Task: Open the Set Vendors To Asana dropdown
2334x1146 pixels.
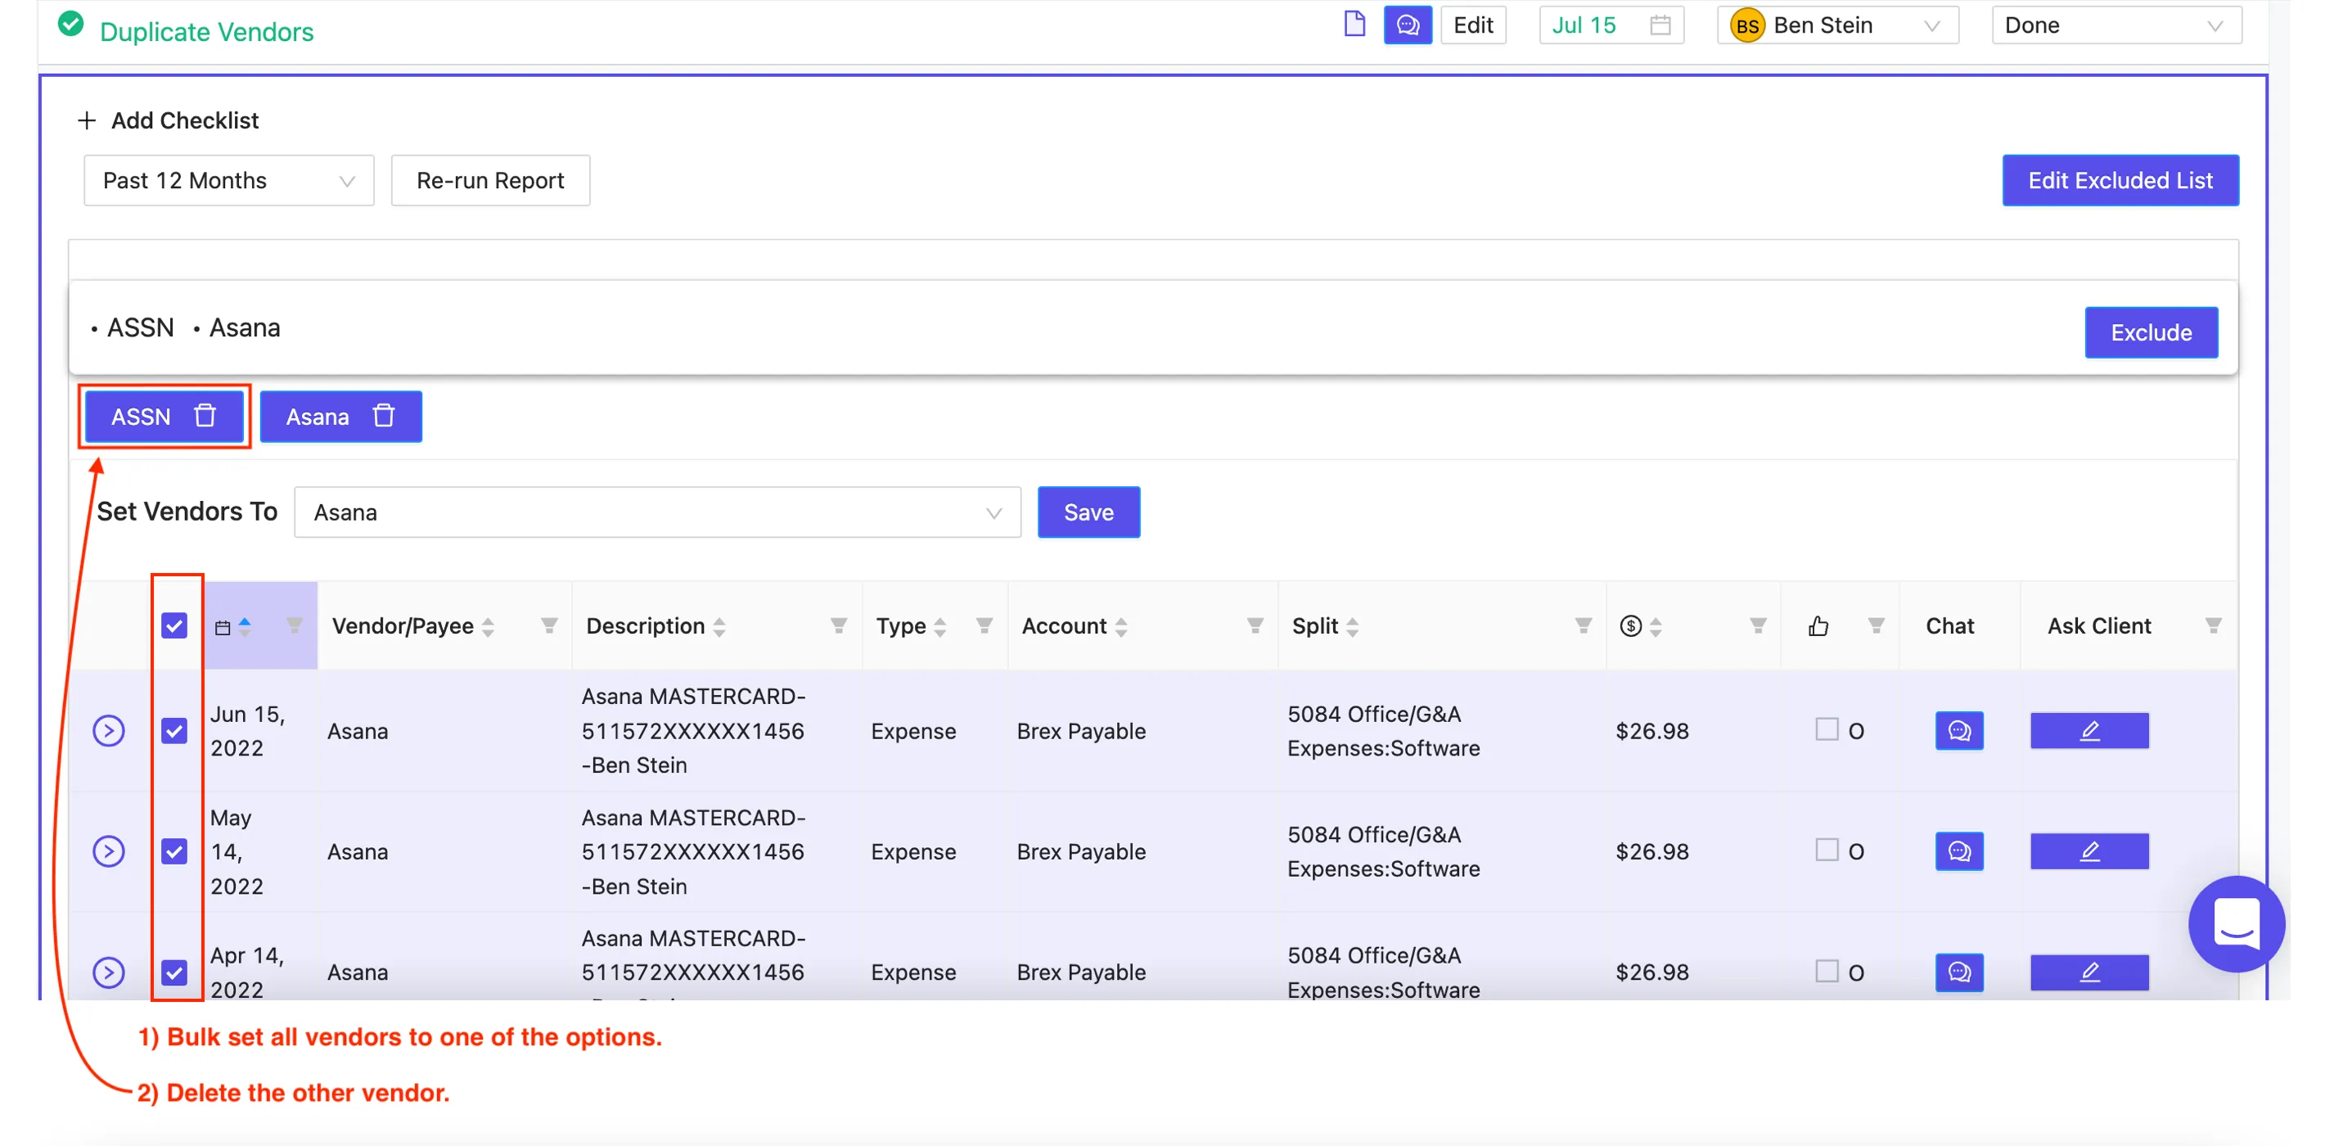Action: point(657,512)
